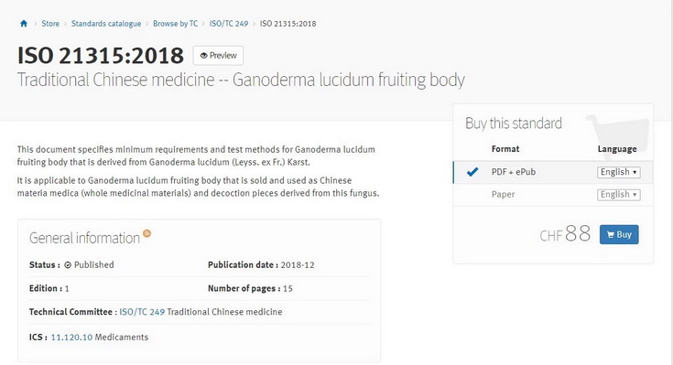This screenshot has height=365, width=673.
Task: Open the ISO/TC 249 Technical Committee link
Action: (x=142, y=312)
